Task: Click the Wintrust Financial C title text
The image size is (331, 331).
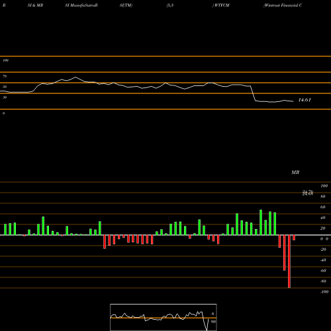Action: tap(283, 5)
